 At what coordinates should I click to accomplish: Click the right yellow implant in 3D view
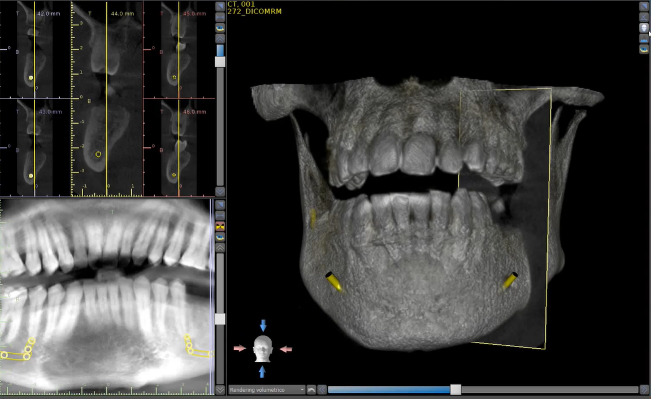pyautogui.click(x=510, y=281)
